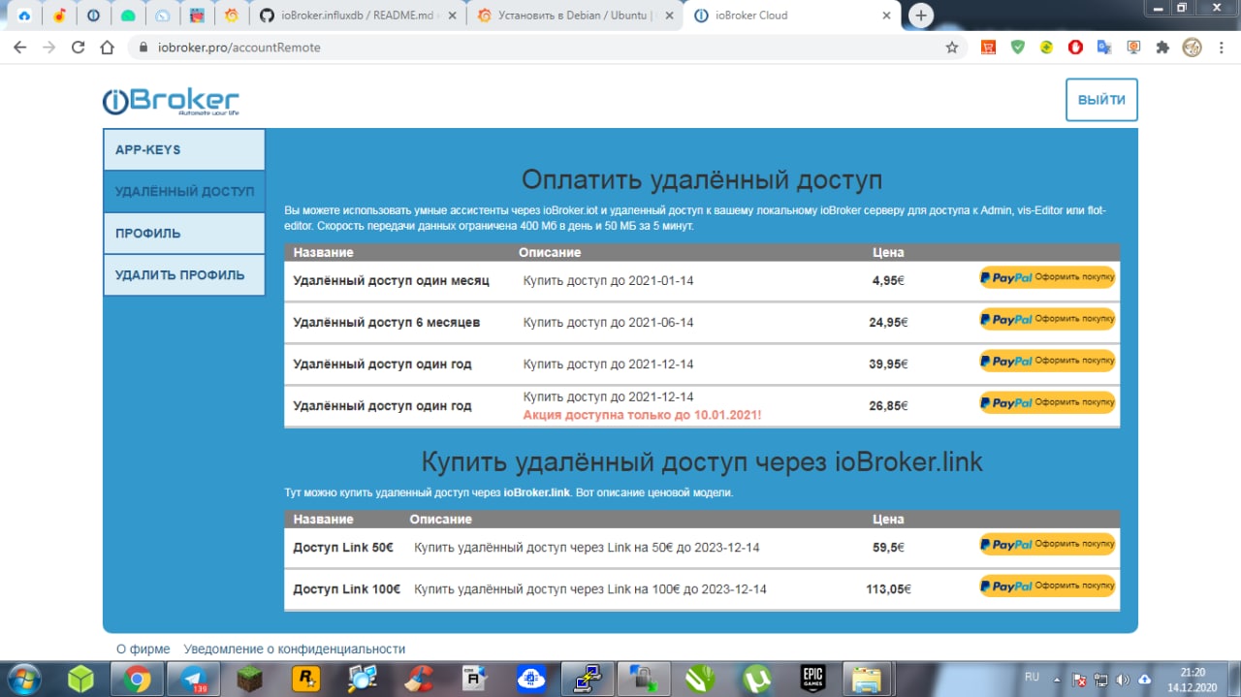Open the Chrome profile avatar
Screen dimensions: 1241x697
tap(1192, 47)
